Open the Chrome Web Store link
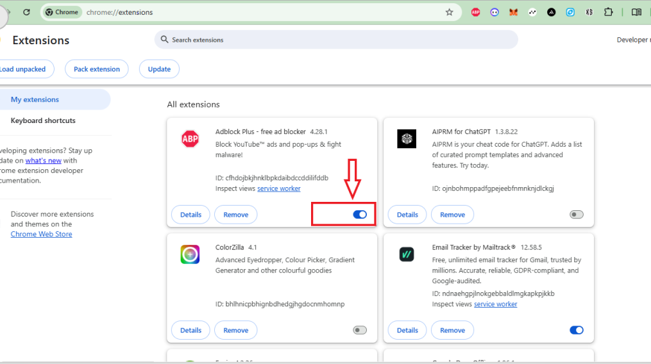 (41, 235)
